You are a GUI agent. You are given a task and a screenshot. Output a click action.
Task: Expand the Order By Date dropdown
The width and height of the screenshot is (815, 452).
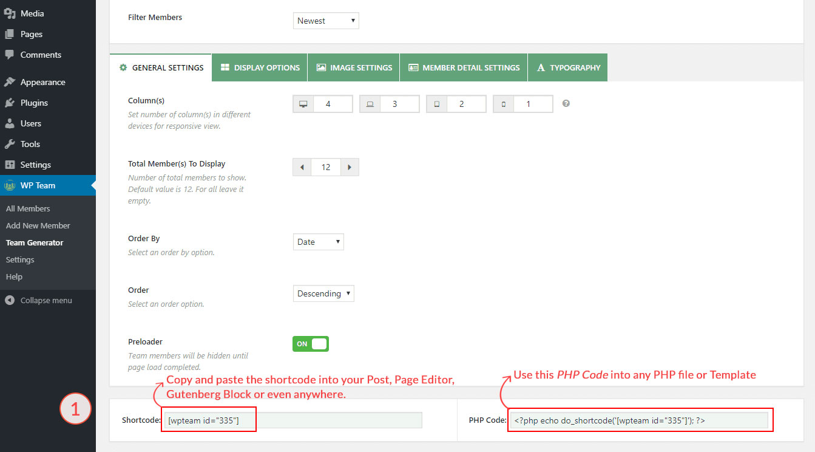318,242
